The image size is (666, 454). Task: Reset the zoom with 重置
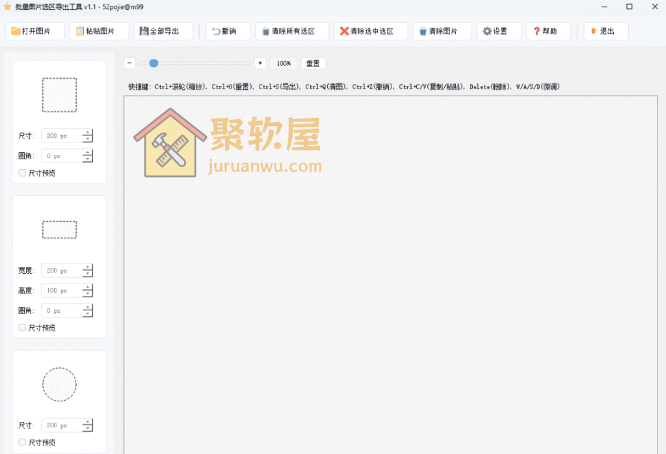pyautogui.click(x=313, y=63)
